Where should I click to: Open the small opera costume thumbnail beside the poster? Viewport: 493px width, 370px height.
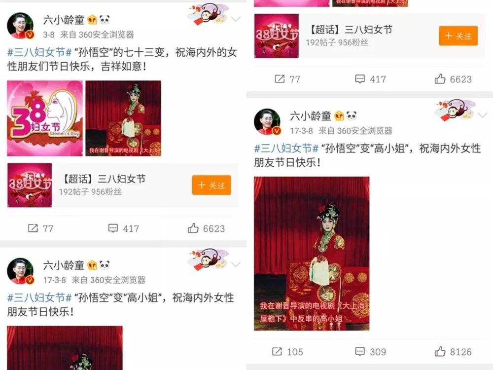pyautogui.click(x=123, y=118)
